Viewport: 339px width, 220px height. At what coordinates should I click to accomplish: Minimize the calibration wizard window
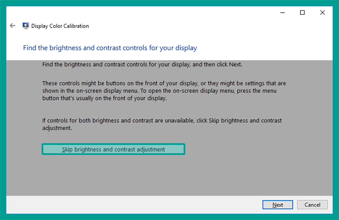tap(282, 12)
